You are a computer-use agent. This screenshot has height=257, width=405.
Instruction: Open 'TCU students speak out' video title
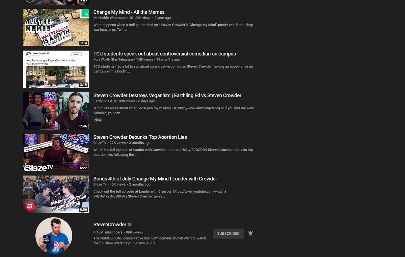(x=165, y=54)
